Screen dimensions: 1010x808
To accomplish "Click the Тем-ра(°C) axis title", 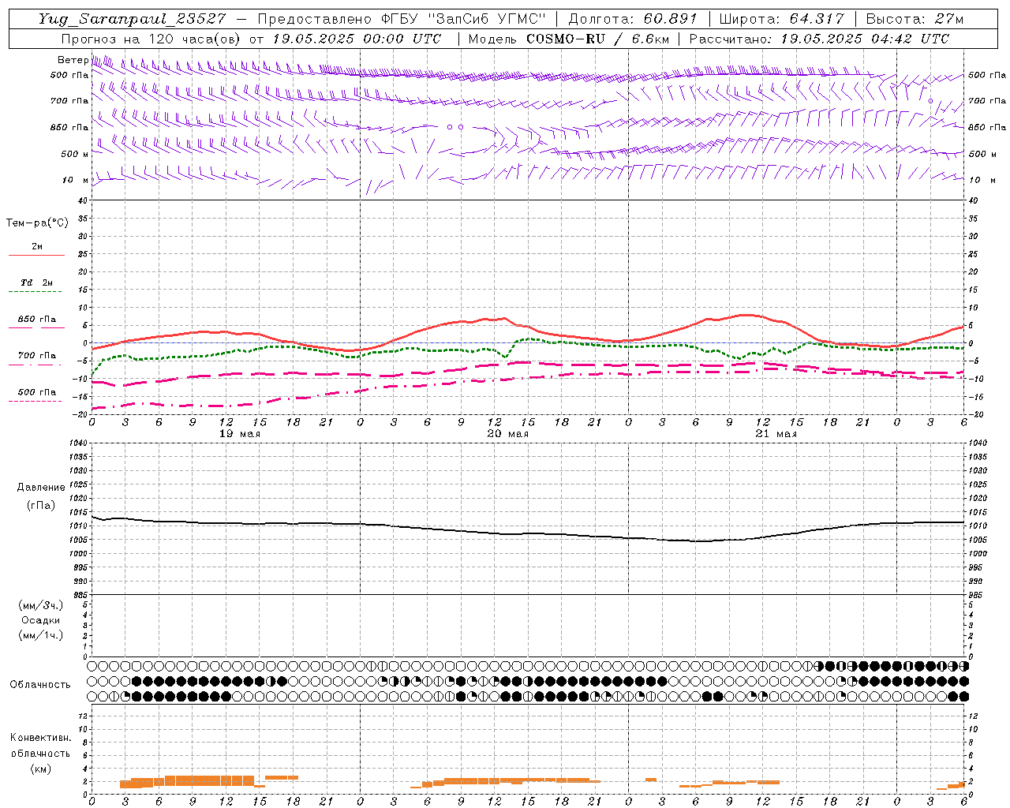I will pyautogui.click(x=37, y=223).
